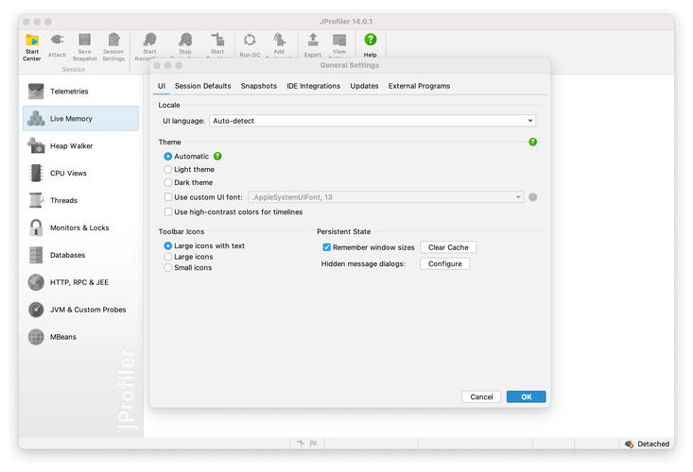693x472 pixels.
Task: Open Monitors & Locks in sidebar
Action: (81, 228)
